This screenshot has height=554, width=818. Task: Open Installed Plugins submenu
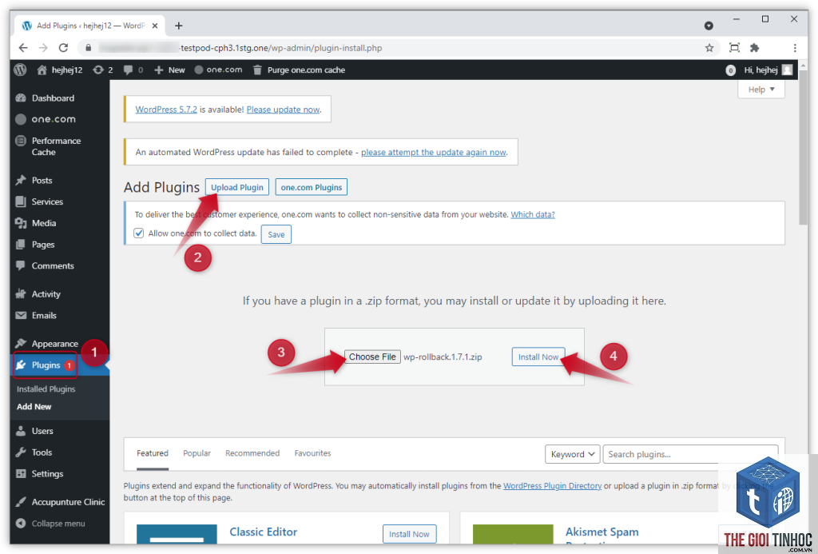coord(46,389)
